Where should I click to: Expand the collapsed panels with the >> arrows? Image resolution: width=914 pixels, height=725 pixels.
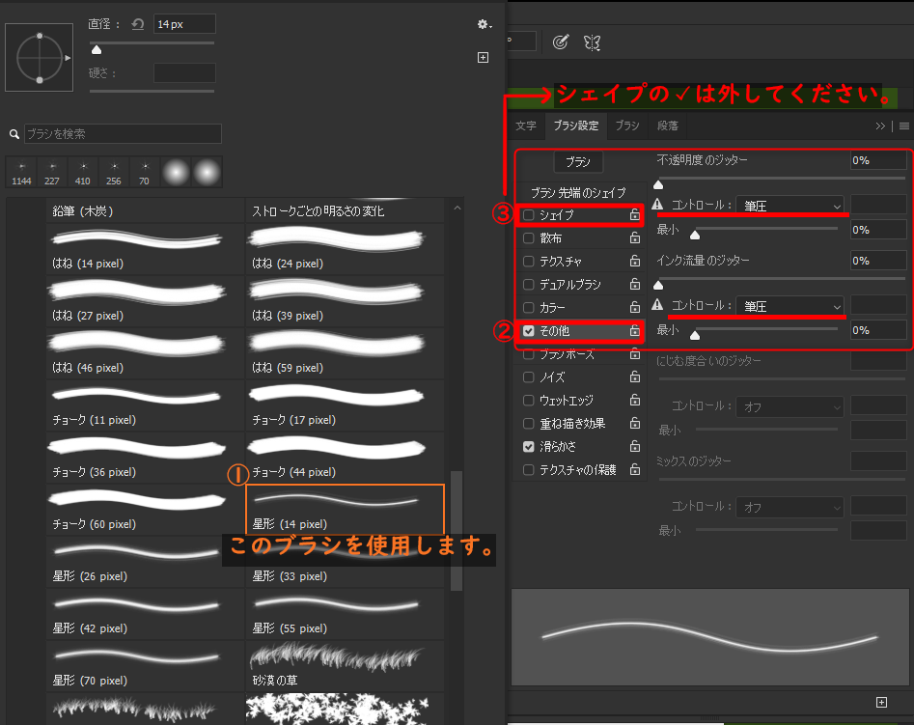click(880, 125)
